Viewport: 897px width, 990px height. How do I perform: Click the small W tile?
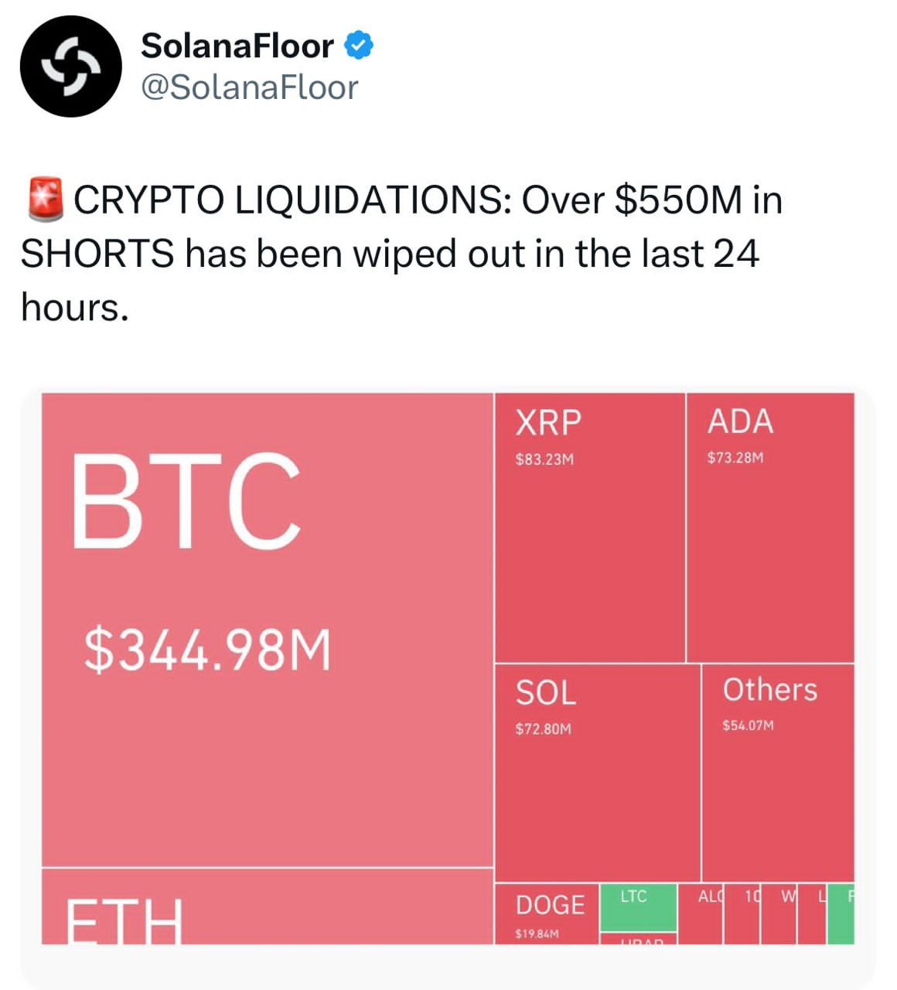click(x=779, y=914)
